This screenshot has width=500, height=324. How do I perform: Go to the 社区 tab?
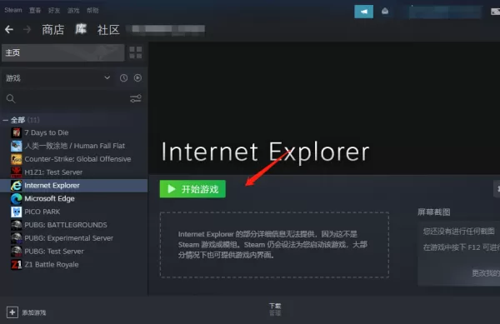tap(108, 30)
